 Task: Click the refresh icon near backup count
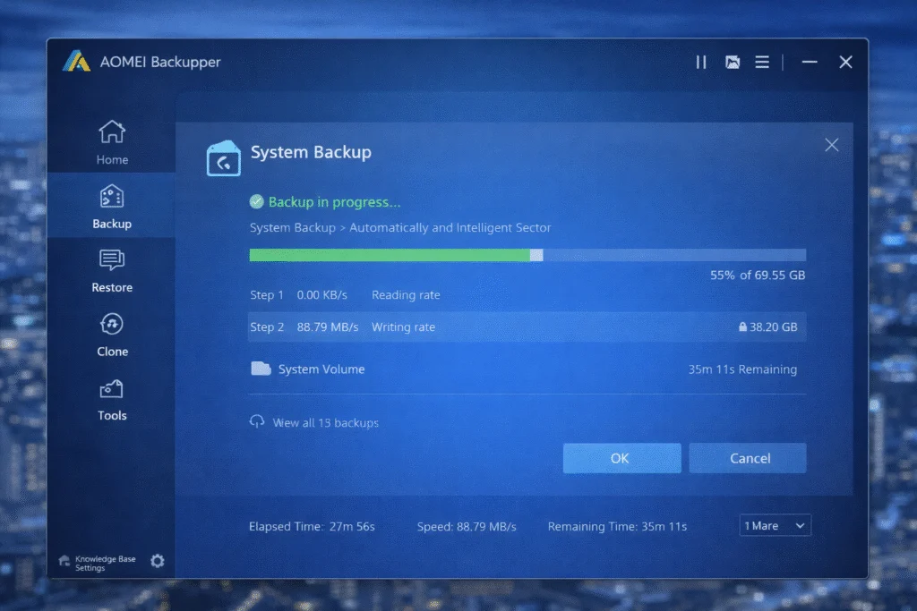coord(257,422)
